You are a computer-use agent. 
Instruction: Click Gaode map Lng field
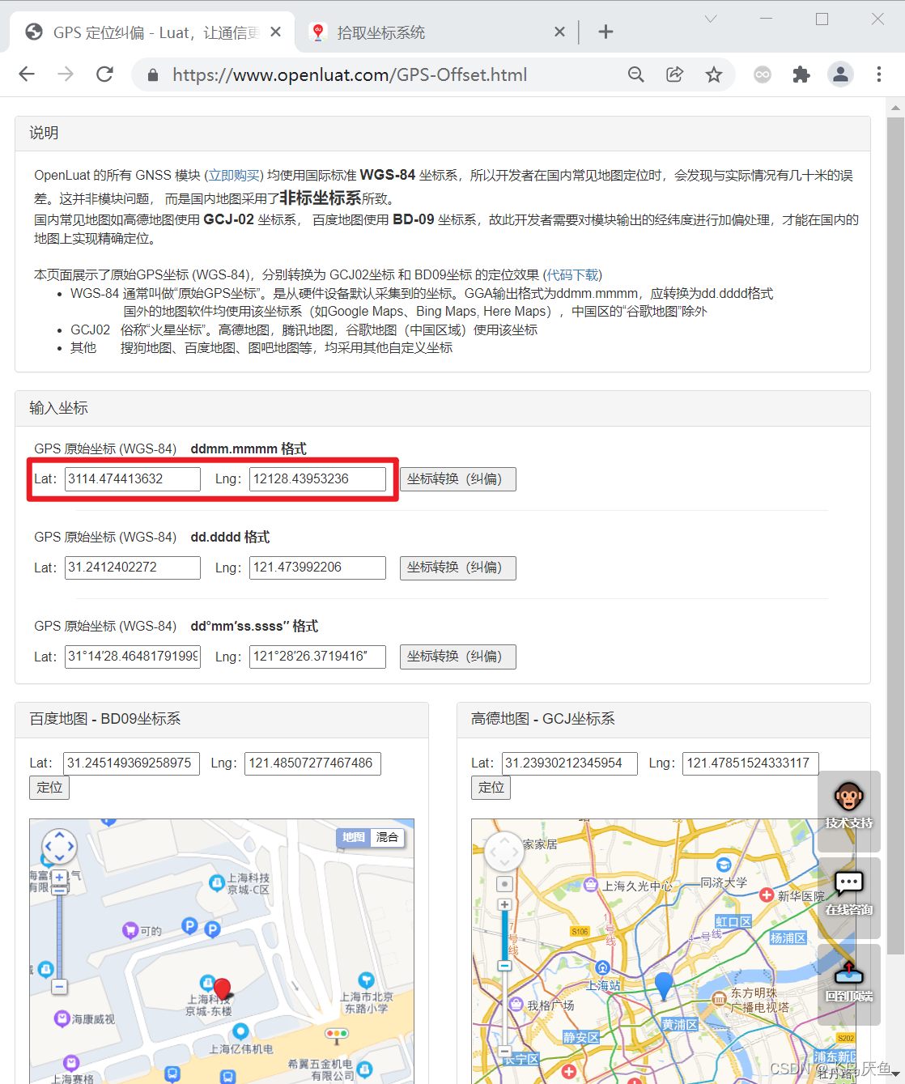(751, 763)
